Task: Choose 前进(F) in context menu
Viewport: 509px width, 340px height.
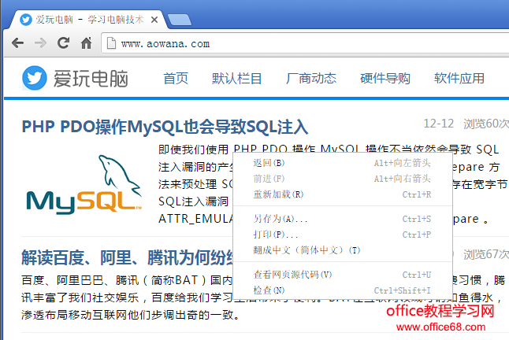Action: 343,179
